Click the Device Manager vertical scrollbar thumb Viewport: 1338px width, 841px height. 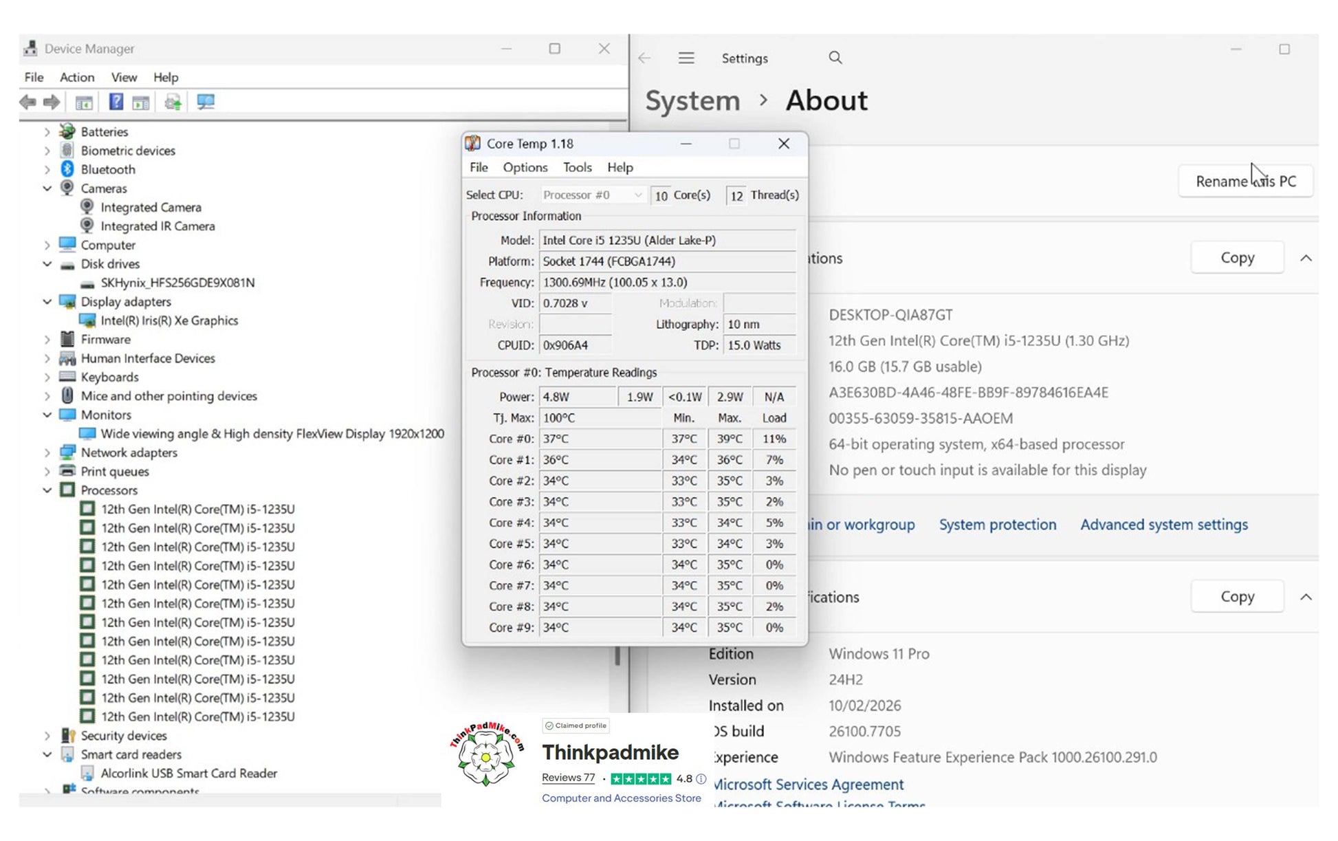click(617, 655)
